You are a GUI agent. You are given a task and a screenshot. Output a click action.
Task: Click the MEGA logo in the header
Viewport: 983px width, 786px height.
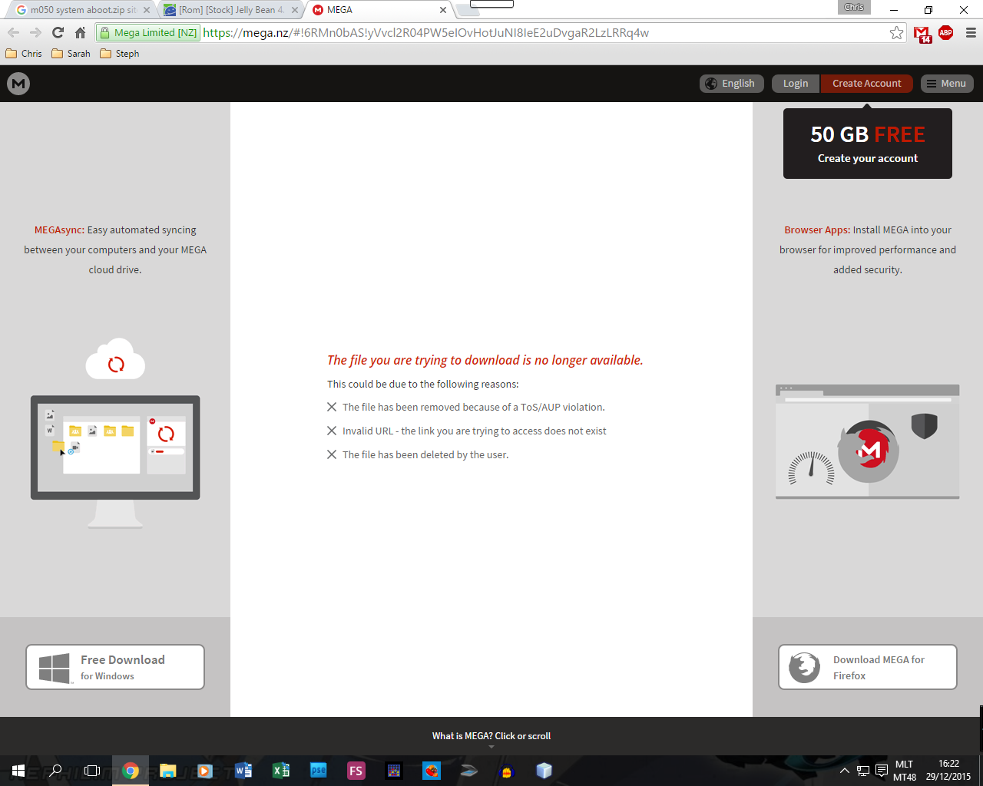[x=18, y=84]
